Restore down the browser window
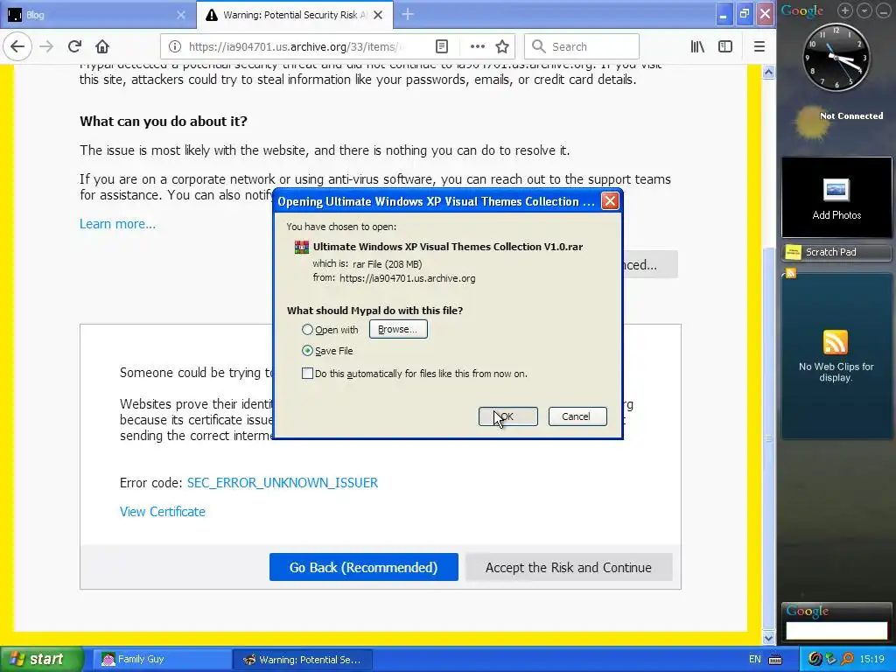 744,14
